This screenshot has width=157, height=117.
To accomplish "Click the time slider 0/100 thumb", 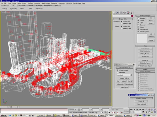I will (x=10, y=107).
